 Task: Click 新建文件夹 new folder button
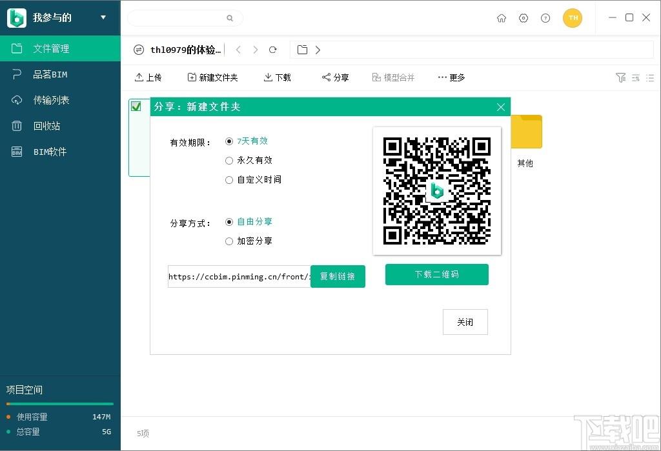(x=212, y=77)
